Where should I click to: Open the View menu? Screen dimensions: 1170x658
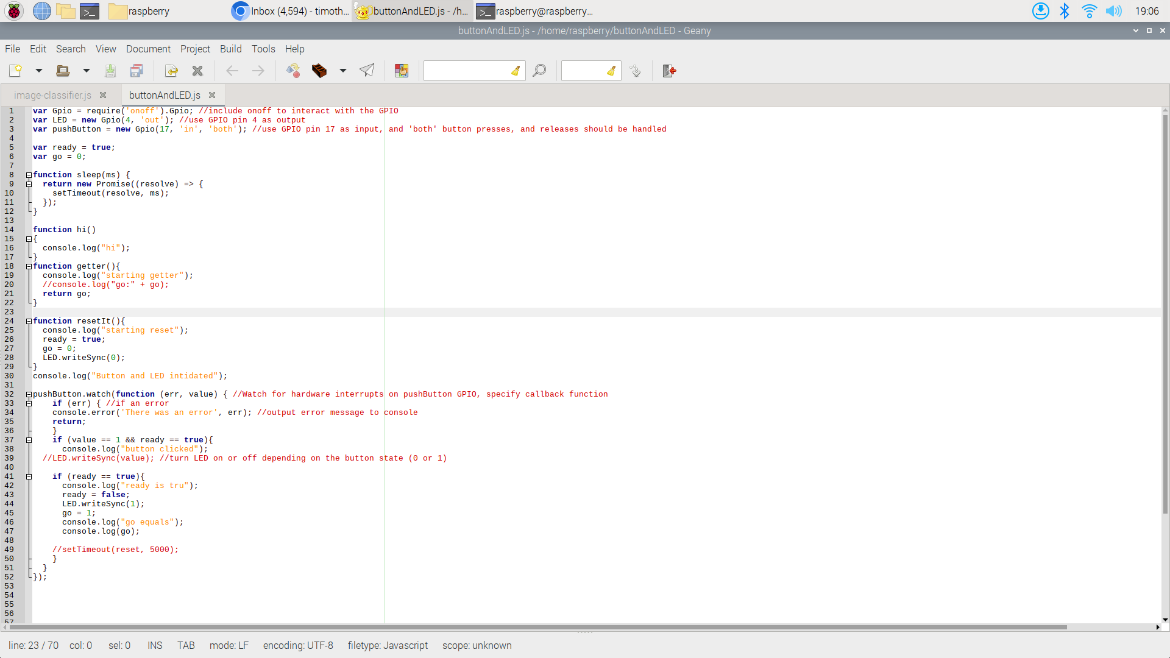click(x=105, y=49)
